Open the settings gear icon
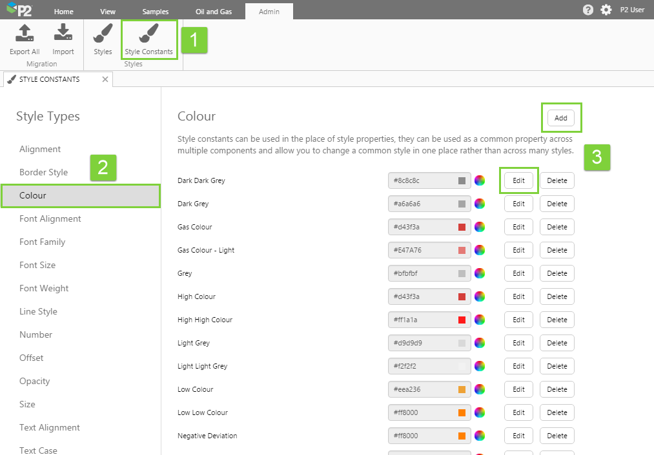Image resolution: width=654 pixels, height=455 pixels. point(606,10)
